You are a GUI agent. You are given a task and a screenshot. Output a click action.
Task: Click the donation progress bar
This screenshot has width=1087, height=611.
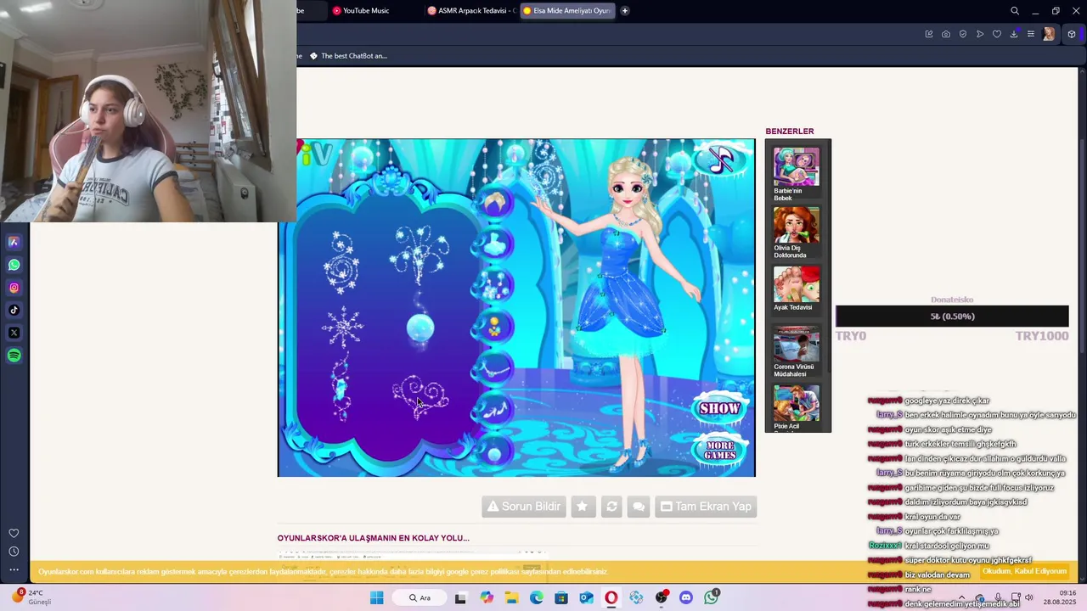[x=952, y=317]
